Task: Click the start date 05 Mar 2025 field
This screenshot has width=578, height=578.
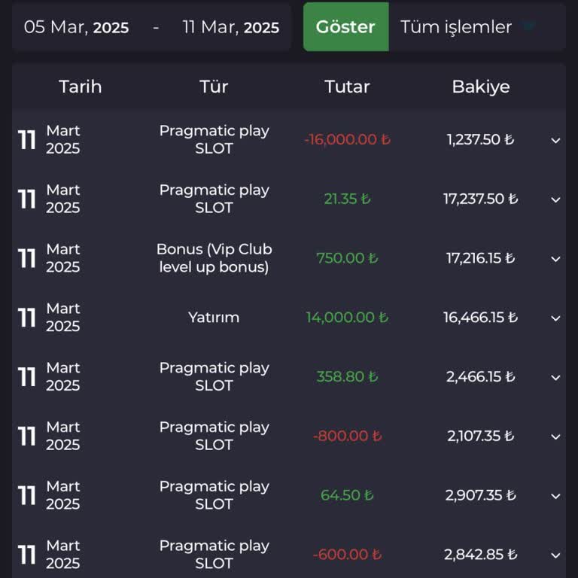Action: click(77, 28)
